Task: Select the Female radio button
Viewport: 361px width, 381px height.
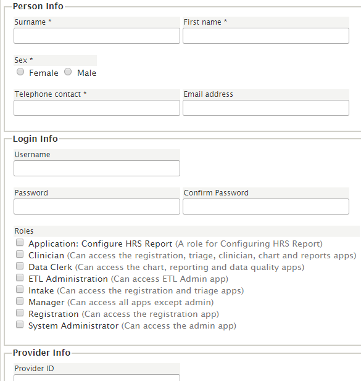Action: point(20,72)
